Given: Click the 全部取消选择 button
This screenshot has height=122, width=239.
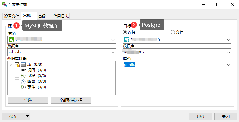Looking at the screenshot, I should pyautogui.click(x=71, y=100).
